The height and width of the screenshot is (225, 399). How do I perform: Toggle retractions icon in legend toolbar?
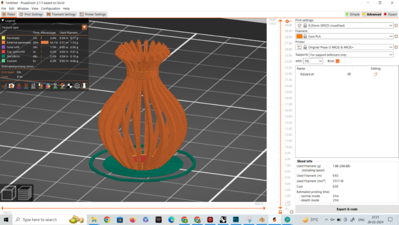tap(19, 86)
